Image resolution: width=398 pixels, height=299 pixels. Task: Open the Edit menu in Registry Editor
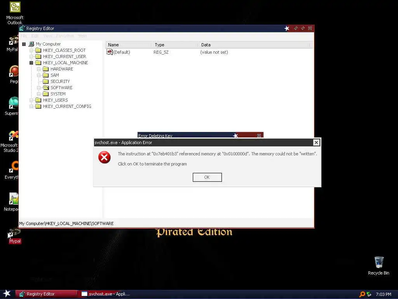tap(35, 36)
